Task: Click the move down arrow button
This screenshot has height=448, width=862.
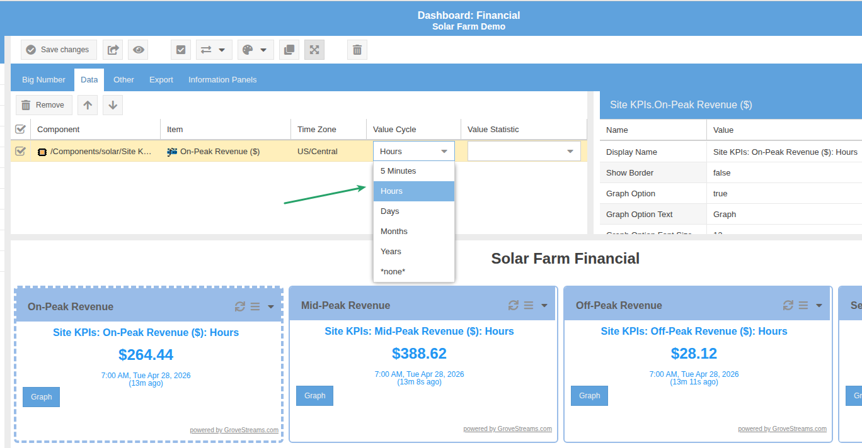Action: tap(113, 105)
